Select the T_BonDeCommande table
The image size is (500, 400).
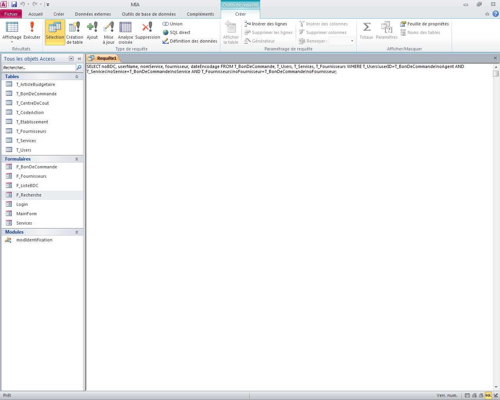(x=42, y=94)
